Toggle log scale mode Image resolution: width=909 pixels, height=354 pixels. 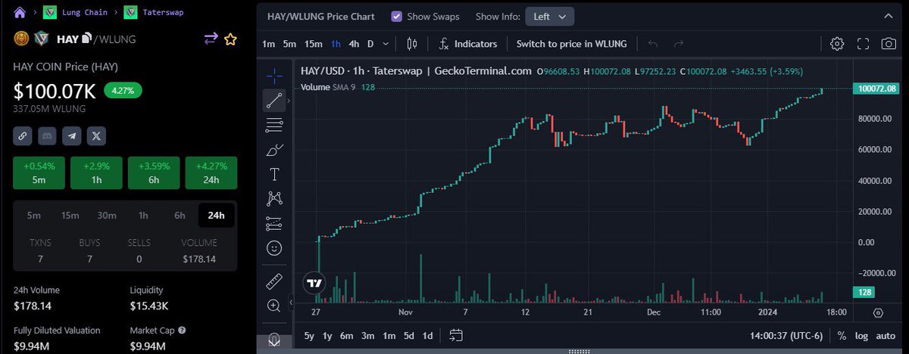click(861, 336)
